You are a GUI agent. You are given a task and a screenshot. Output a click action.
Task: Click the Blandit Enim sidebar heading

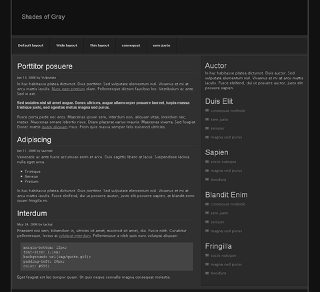coord(226,195)
